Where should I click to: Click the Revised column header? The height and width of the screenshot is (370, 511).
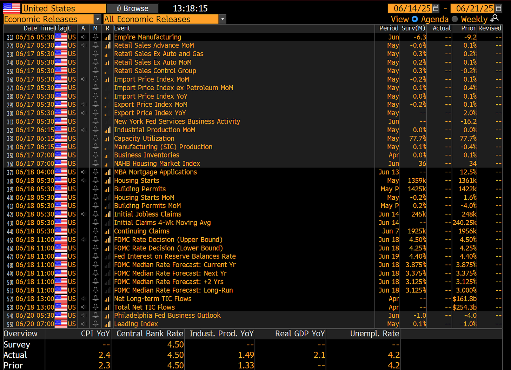coord(490,28)
